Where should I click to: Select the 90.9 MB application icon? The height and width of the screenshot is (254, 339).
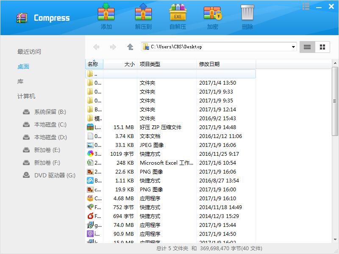coord(90,234)
